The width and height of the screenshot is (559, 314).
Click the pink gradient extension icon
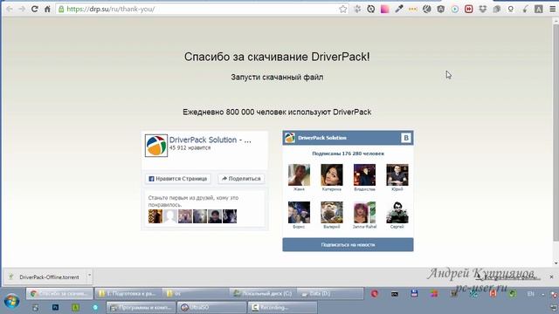(385, 10)
